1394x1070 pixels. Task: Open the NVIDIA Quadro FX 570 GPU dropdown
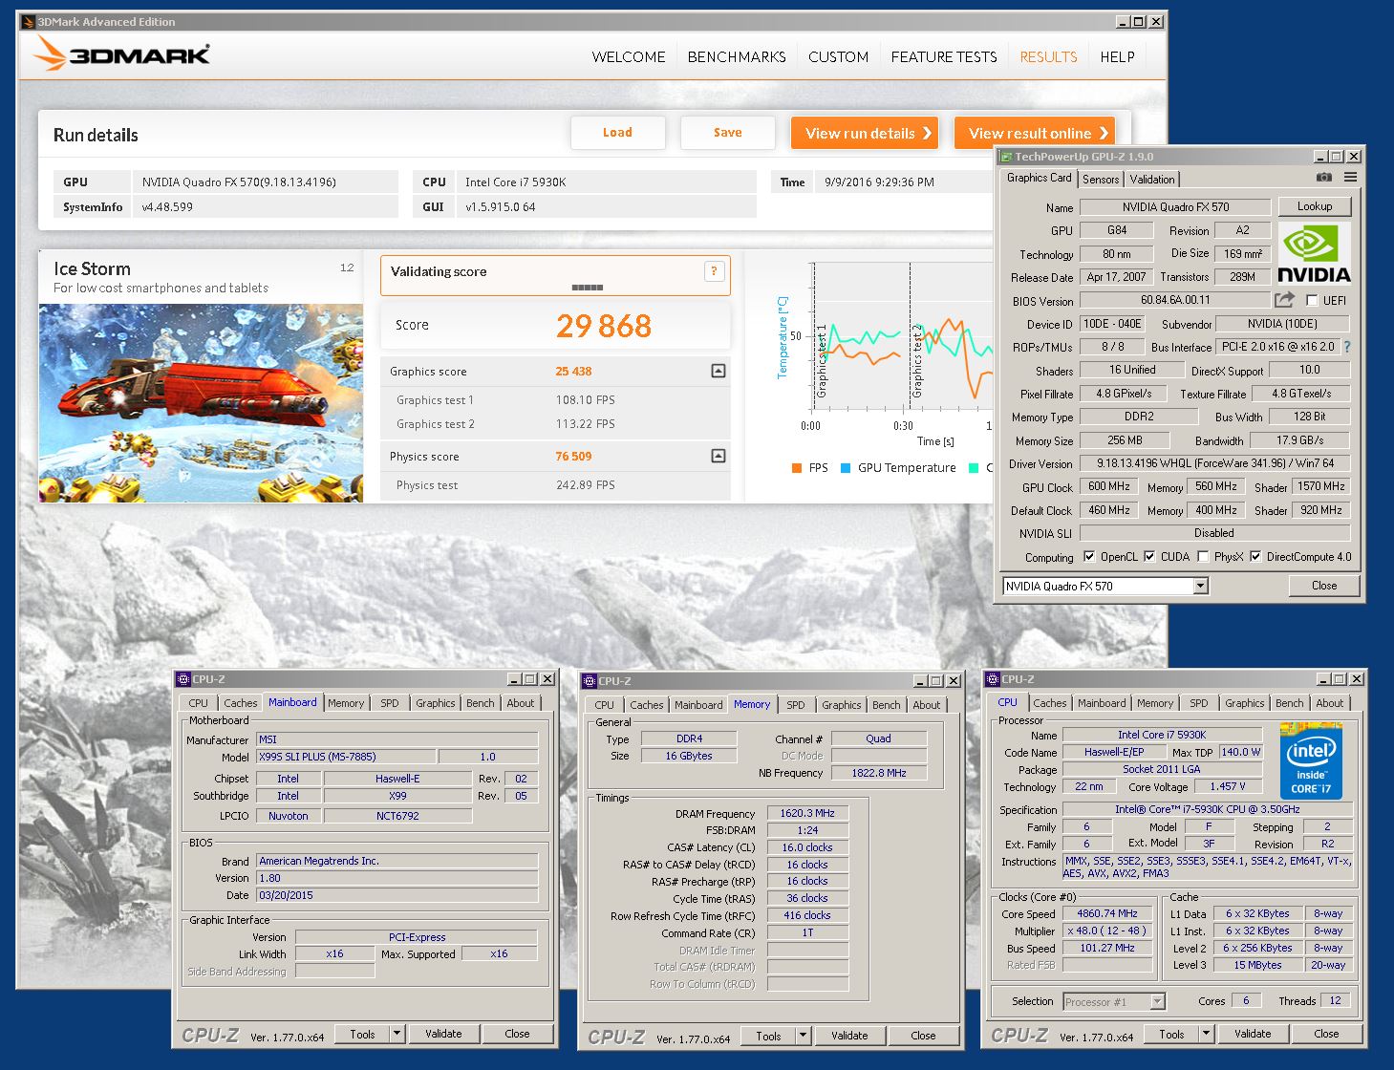[x=1201, y=587]
